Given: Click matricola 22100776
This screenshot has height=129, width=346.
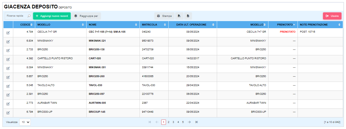Looking at the screenshot, I should [x=148, y=94].
